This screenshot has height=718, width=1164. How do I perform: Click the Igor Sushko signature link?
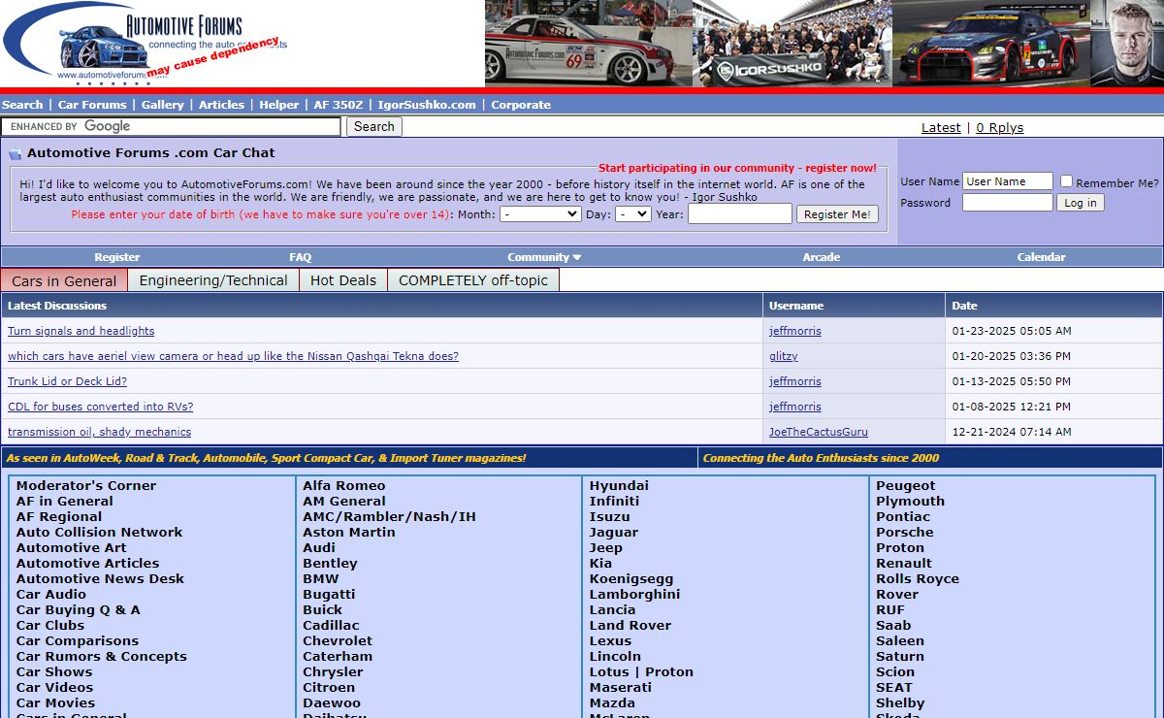725,197
